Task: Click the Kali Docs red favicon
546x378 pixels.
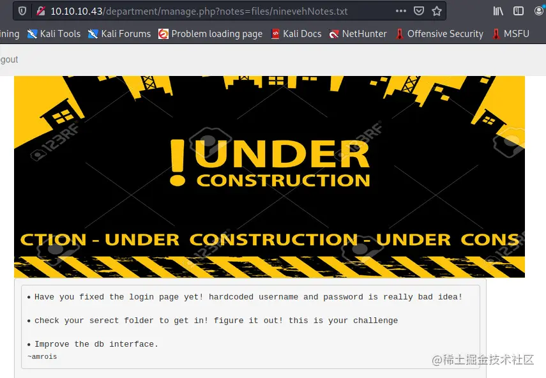Action: coord(275,34)
